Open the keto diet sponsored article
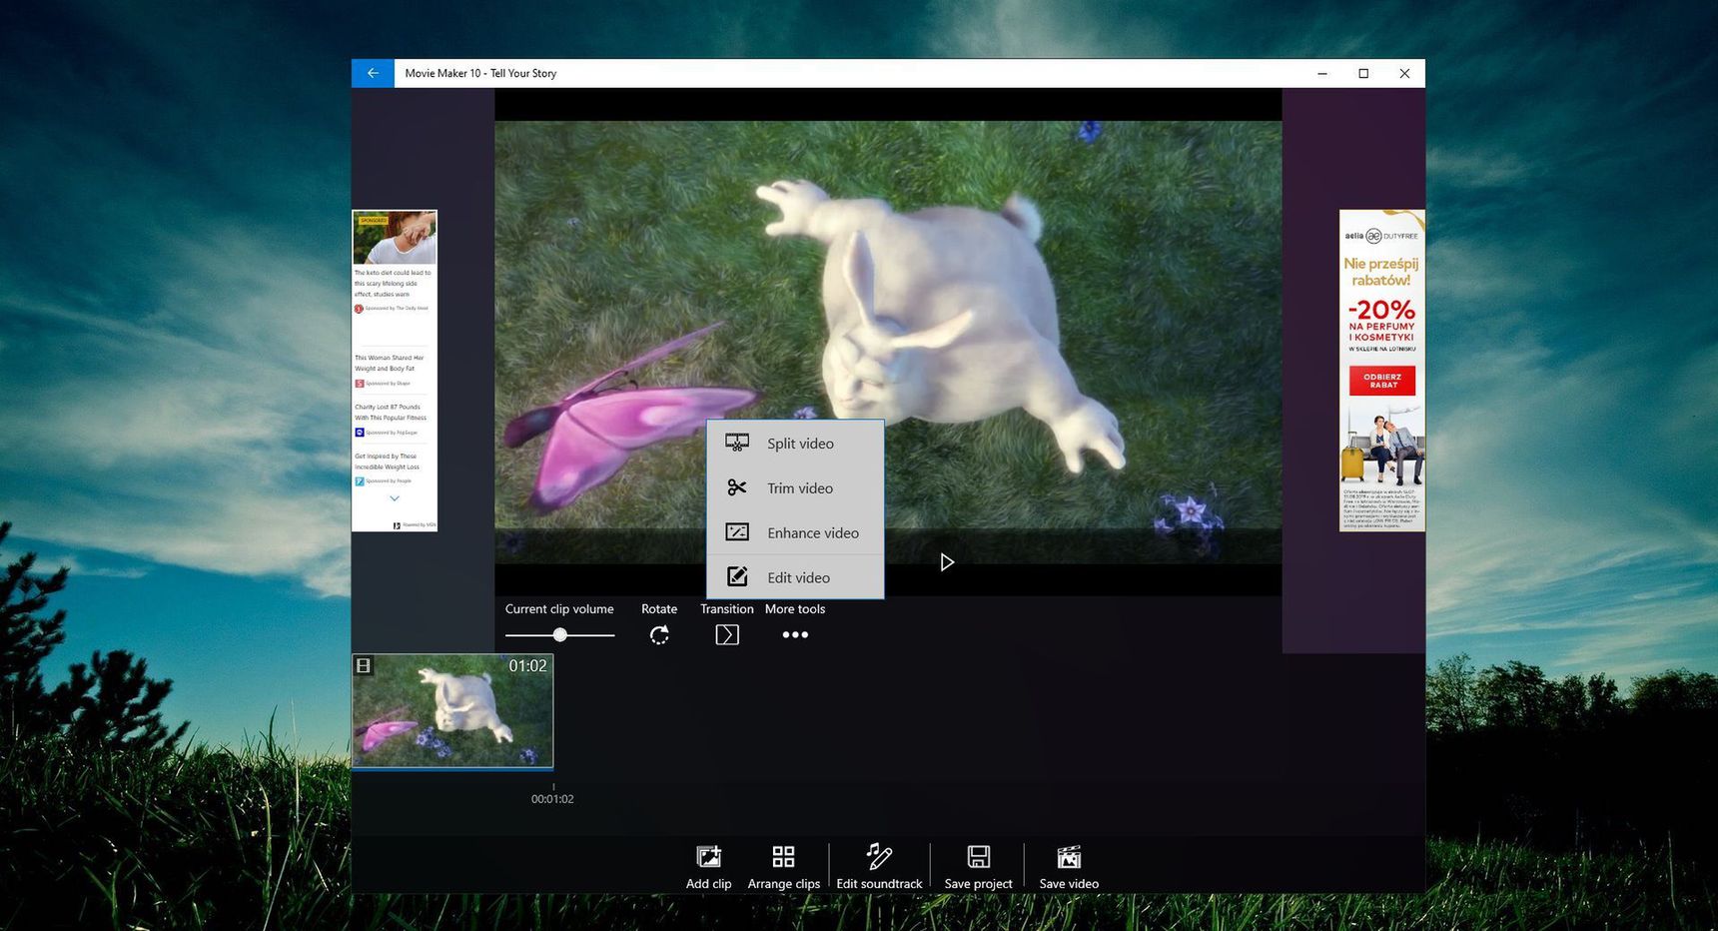This screenshot has width=1718, height=931. [x=393, y=283]
